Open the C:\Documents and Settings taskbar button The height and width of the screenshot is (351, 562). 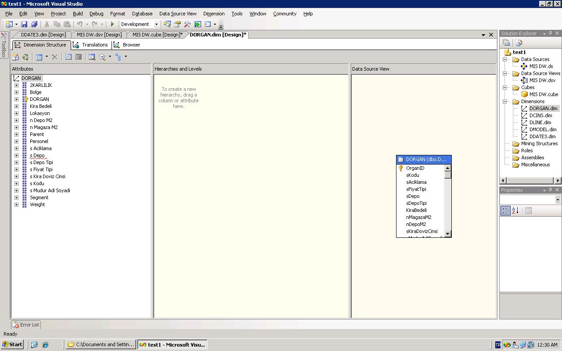(x=101, y=344)
